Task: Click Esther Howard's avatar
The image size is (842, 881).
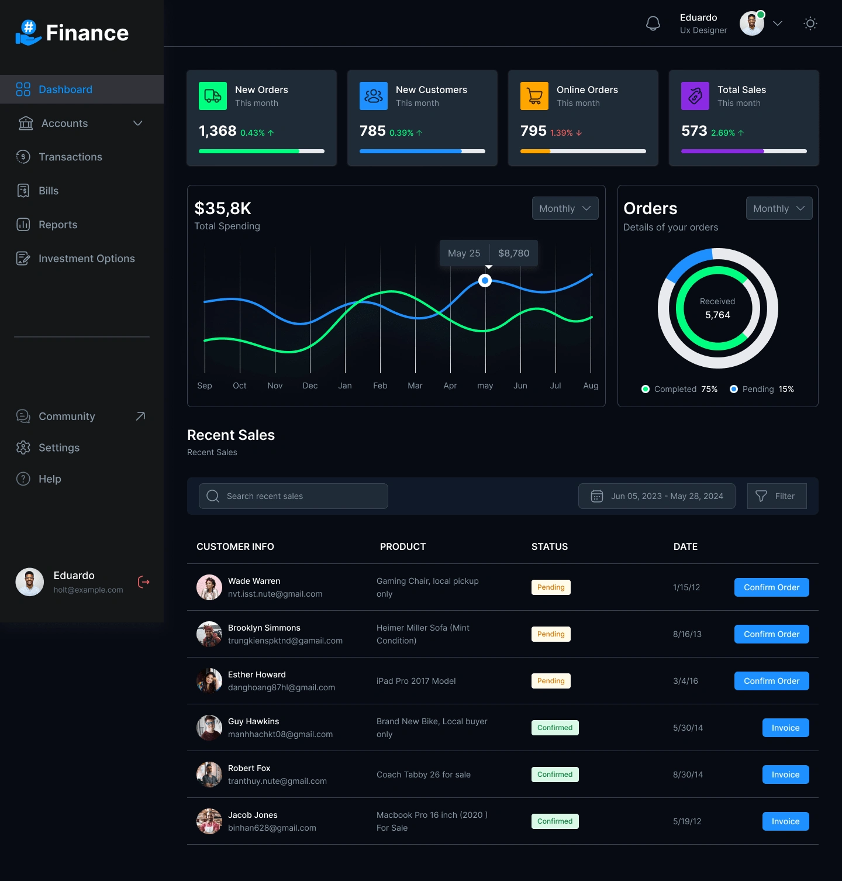Action: coord(209,681)
